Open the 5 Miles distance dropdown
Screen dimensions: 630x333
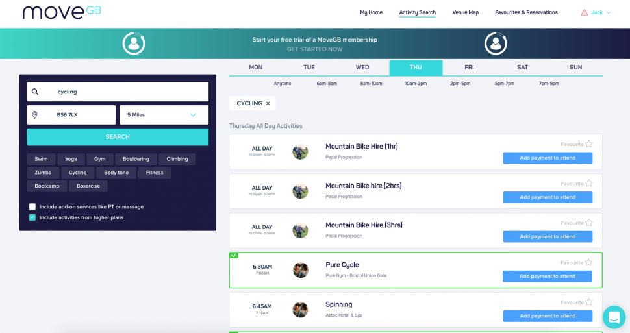[164, 115]
